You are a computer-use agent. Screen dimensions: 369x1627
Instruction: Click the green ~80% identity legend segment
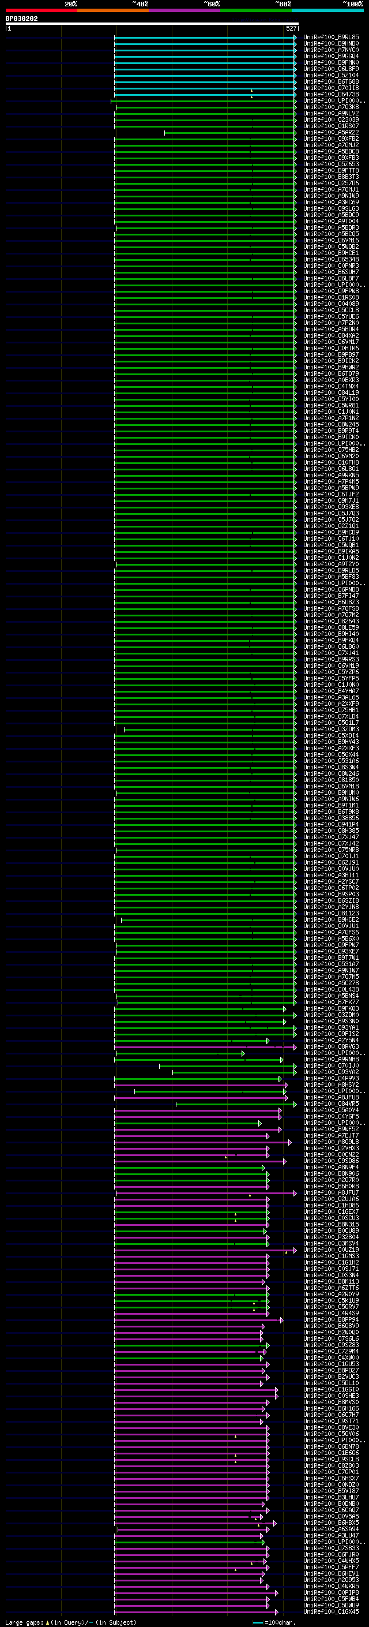(256, 10)
